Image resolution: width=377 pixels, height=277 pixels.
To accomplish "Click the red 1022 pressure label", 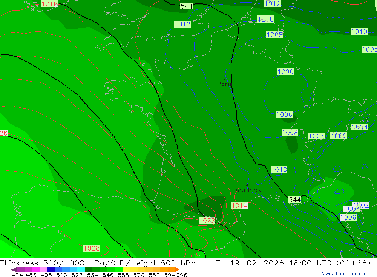I will [207, 221].
